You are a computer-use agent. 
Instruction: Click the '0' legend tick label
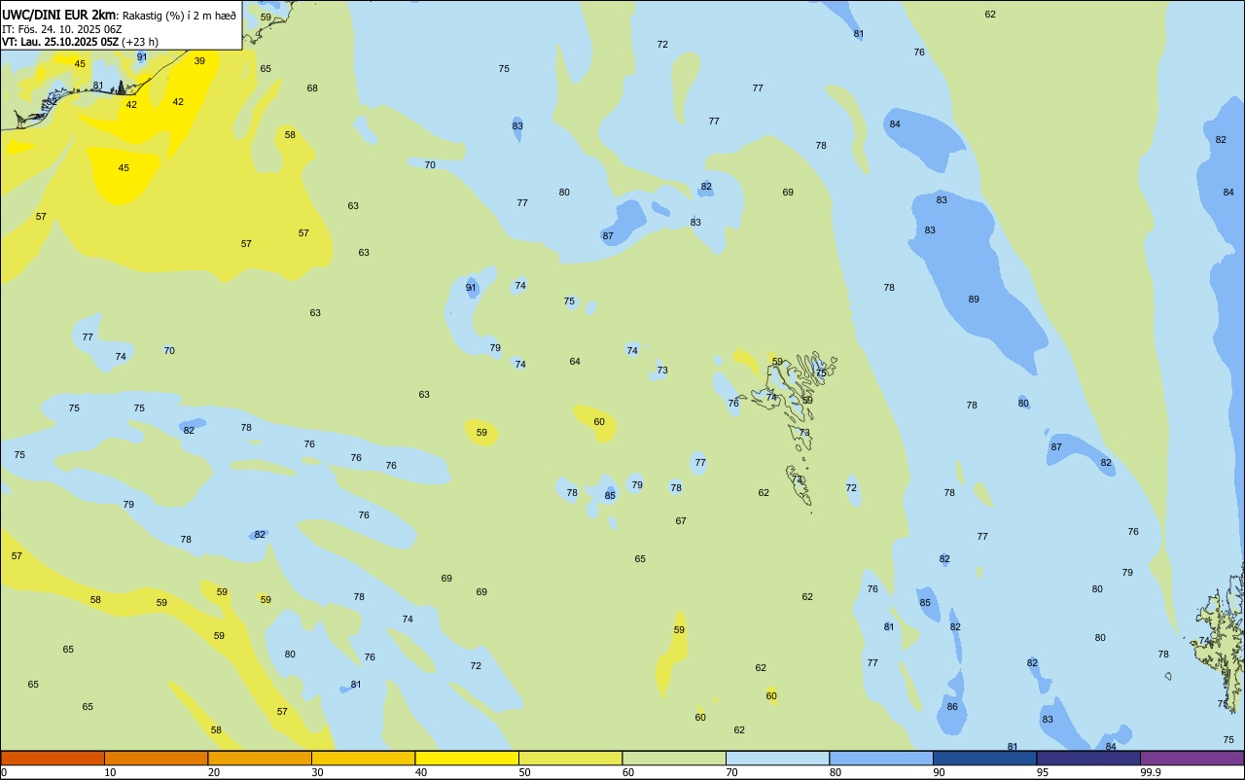[4, 772]
